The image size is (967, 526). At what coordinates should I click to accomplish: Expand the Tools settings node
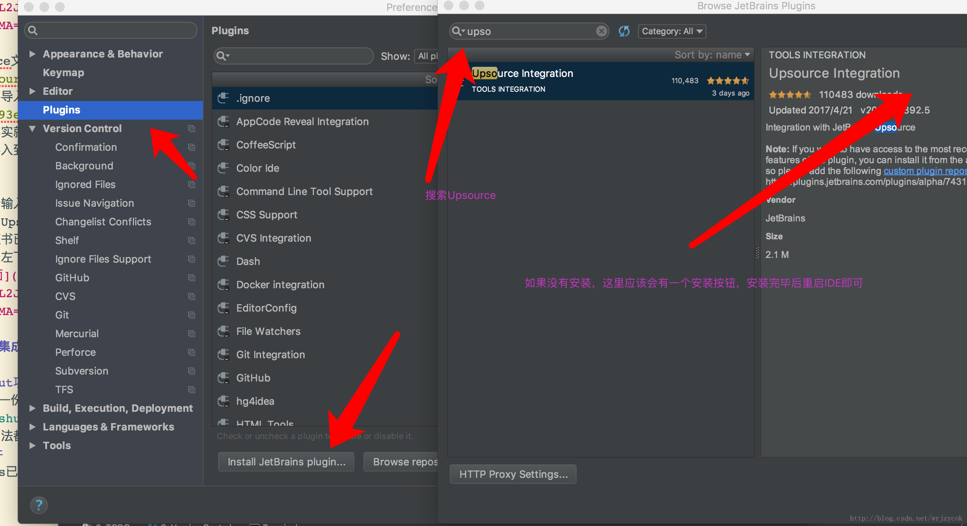coord(33,446)
